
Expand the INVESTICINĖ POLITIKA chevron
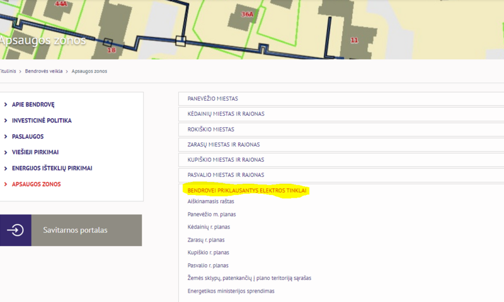point(6,121)
